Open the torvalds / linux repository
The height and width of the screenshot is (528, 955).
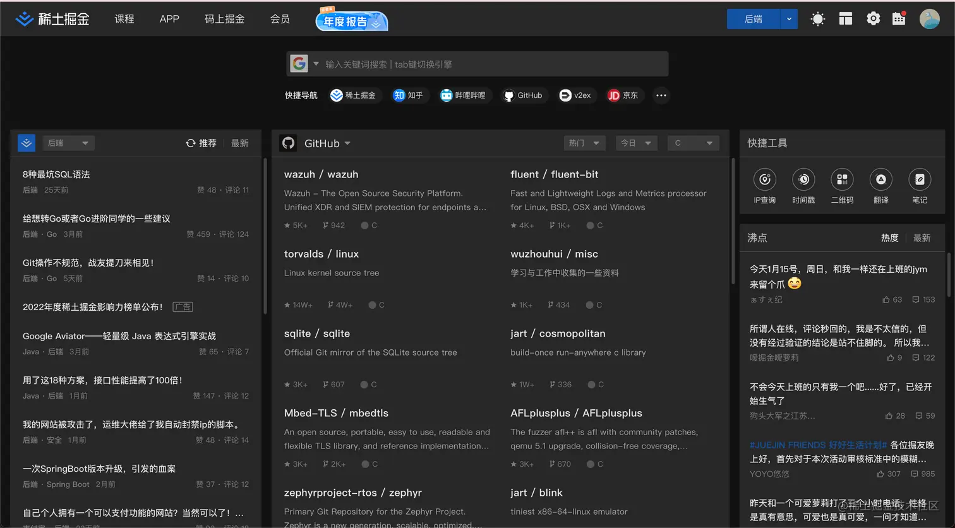tap(321, 254)
